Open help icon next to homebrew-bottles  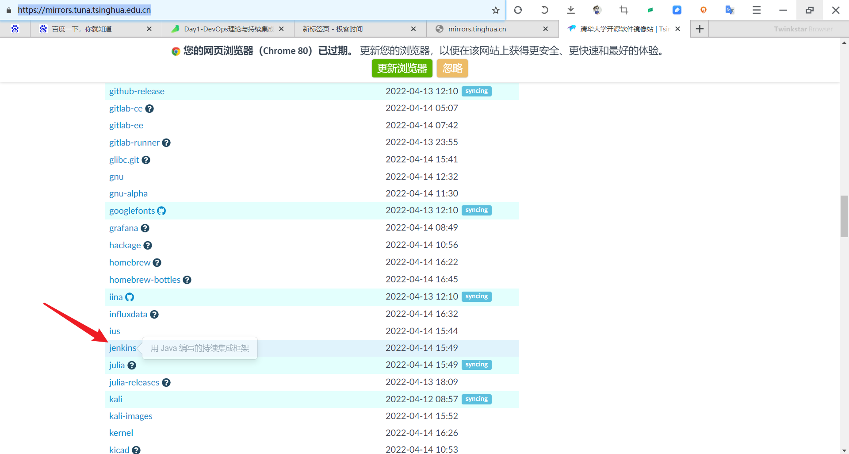tap(187, 280)
